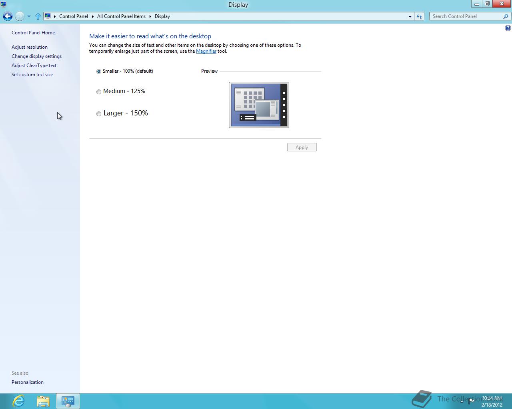Open Change display settings

click(36, 56)
